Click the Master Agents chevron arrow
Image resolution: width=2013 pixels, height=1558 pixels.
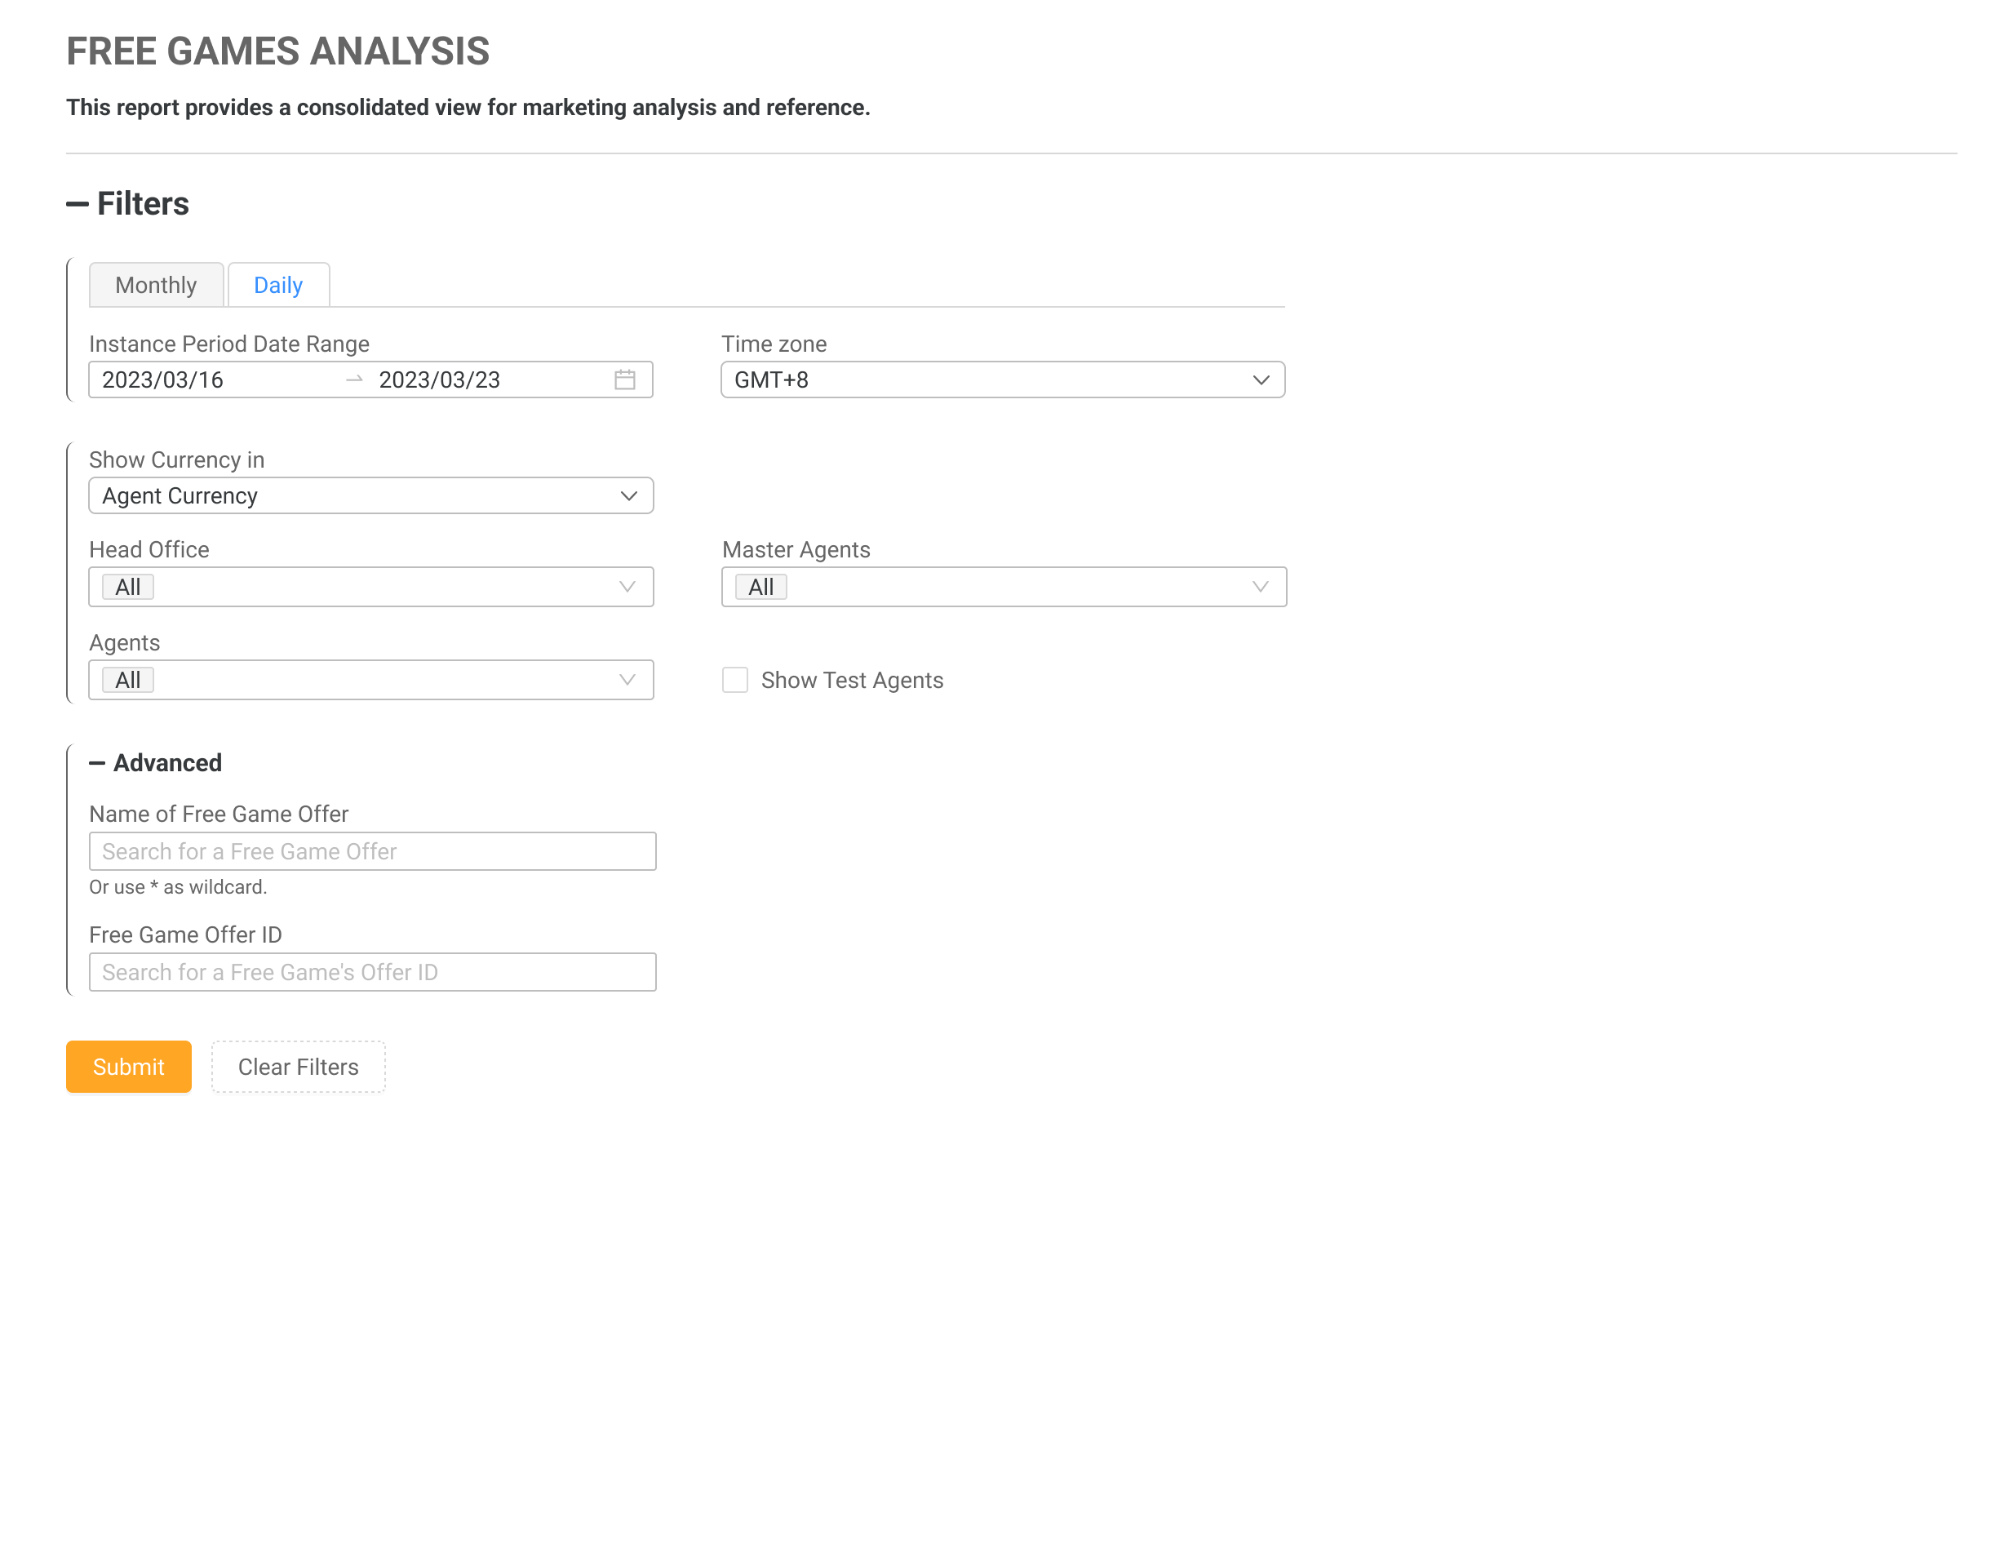[x=1260, y=588]
